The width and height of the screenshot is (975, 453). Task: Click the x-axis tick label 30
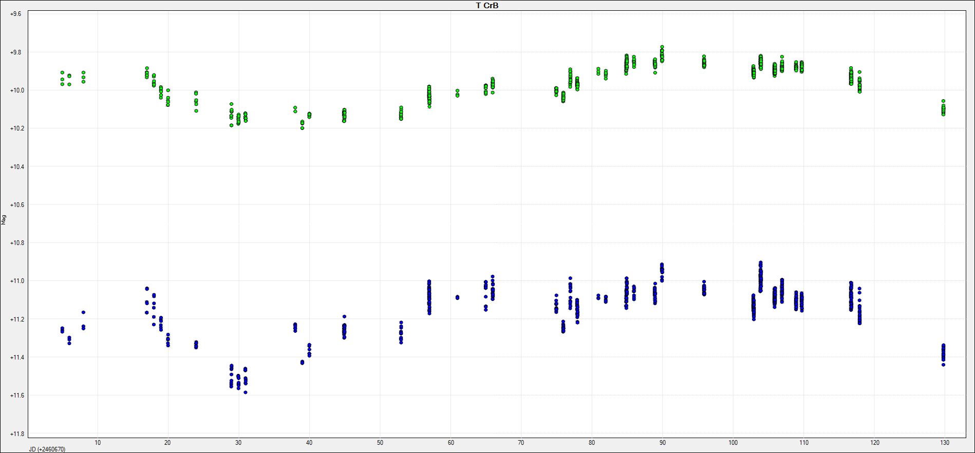pos(238,443)
